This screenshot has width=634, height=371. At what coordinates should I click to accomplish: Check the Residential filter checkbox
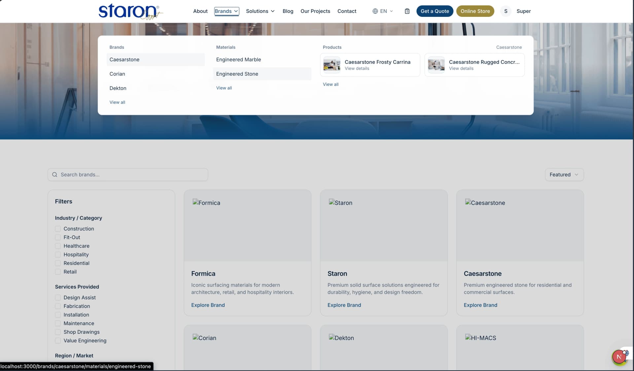58,263
